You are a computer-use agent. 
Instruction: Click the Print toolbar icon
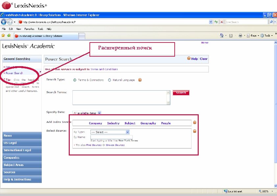tap(240, 36)
